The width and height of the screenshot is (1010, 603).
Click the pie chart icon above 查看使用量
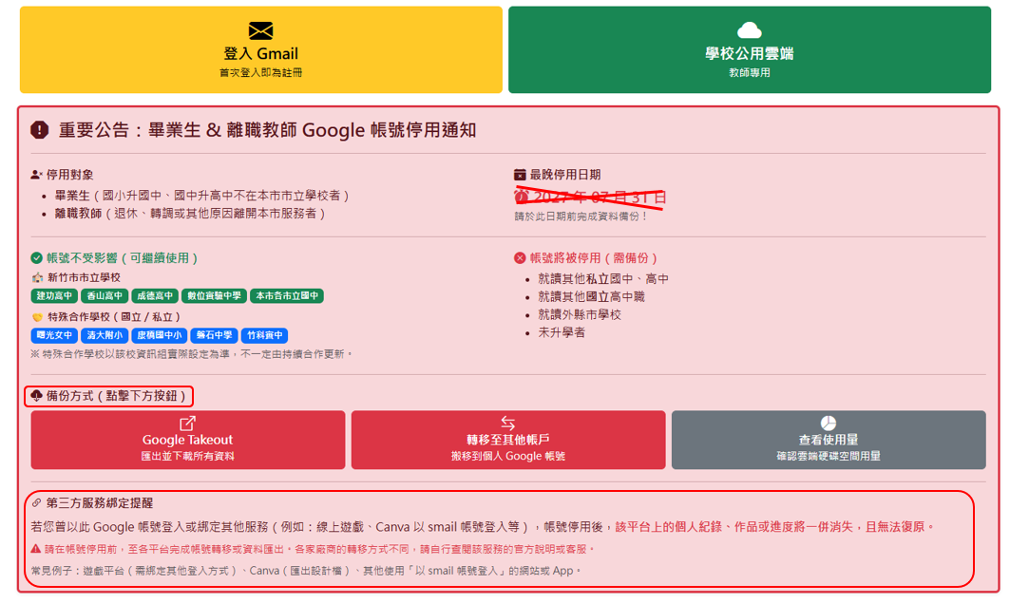pyautogui.click(x=829, y=423)
